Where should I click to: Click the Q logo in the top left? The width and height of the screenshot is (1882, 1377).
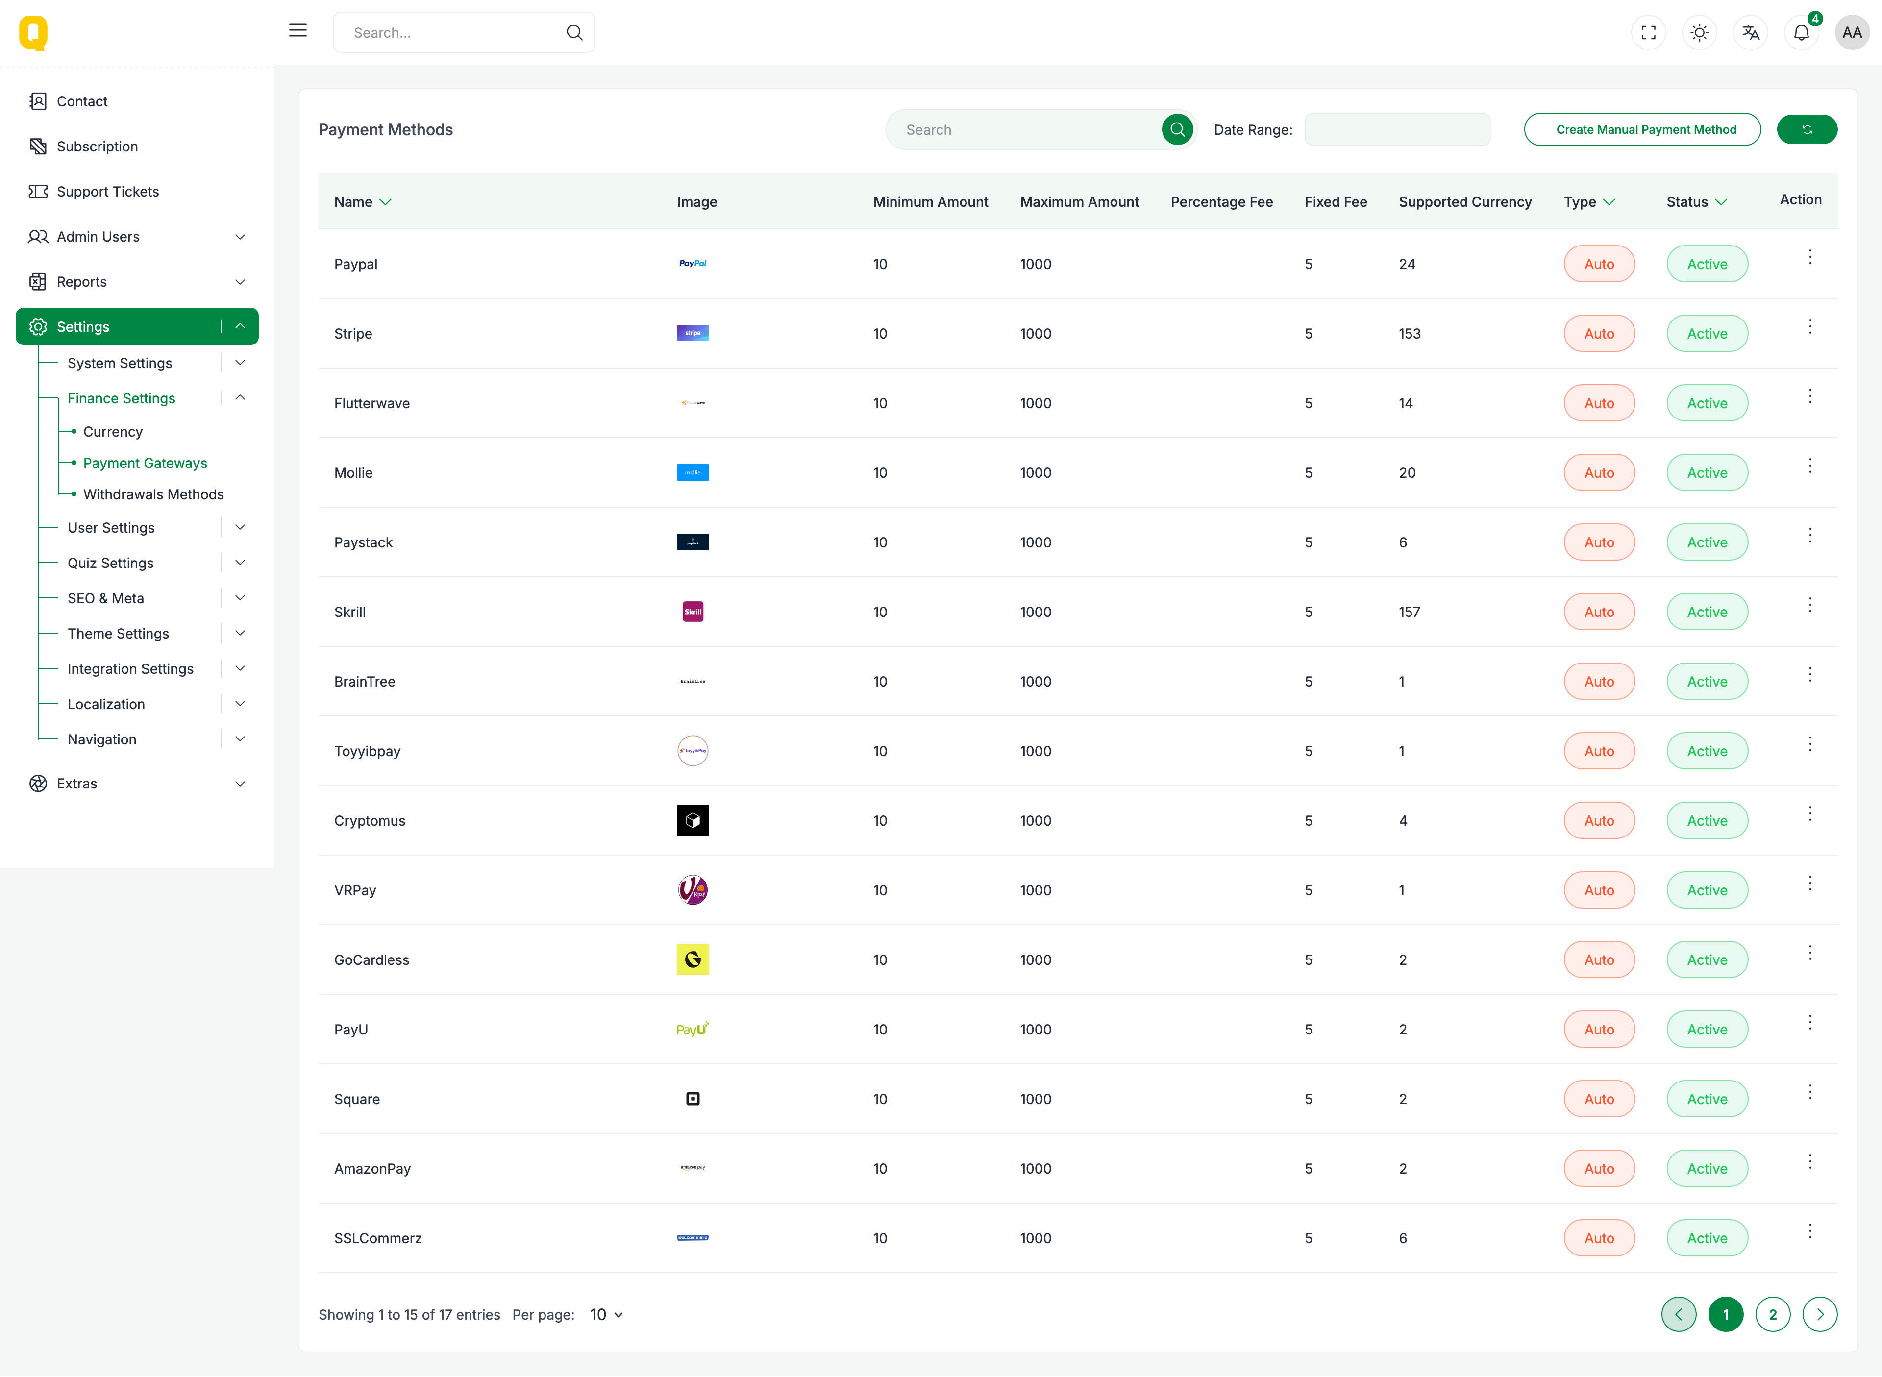(34, 32)
